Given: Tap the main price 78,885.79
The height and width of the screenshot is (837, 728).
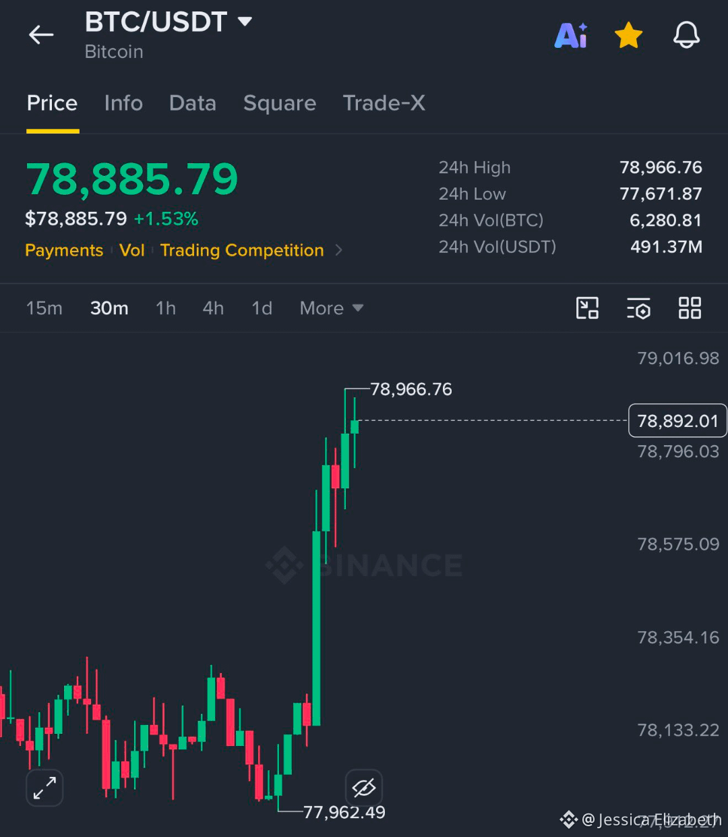Looking at the screenshot, I should 132,179.
